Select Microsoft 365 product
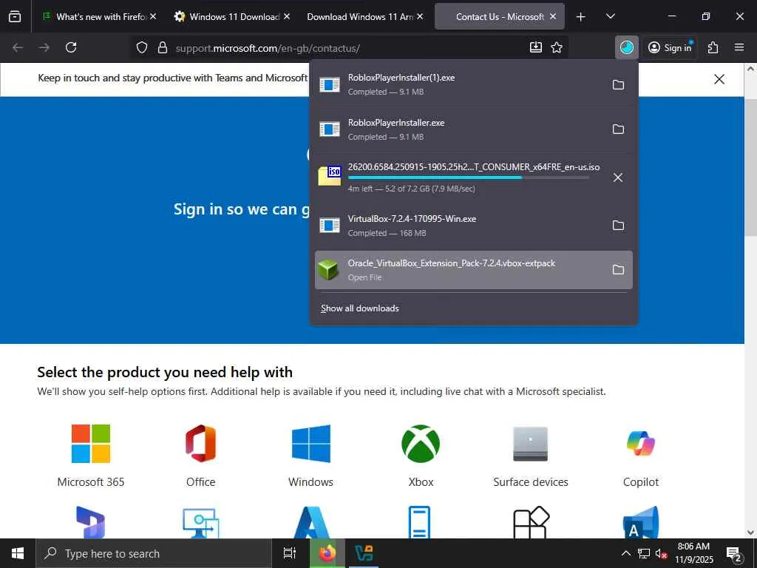 [x=91, y=456]
